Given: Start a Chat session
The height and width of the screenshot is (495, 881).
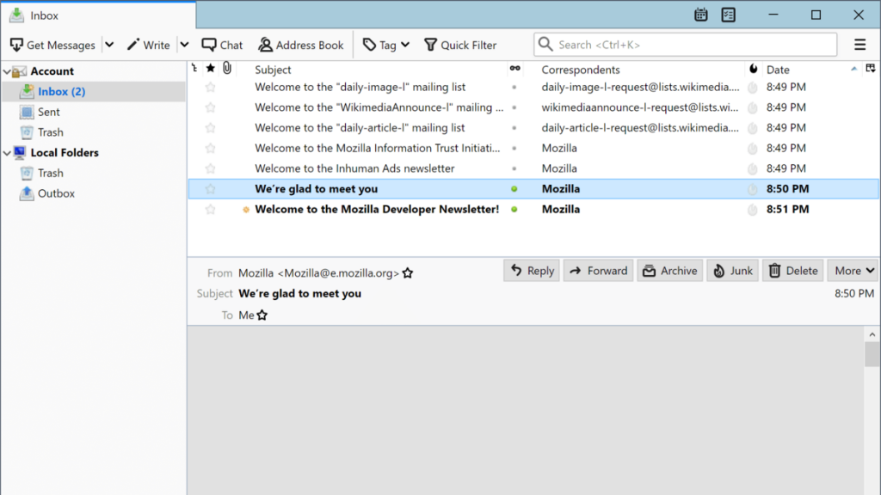Looking at the screenshot, I should click(222, 44).
